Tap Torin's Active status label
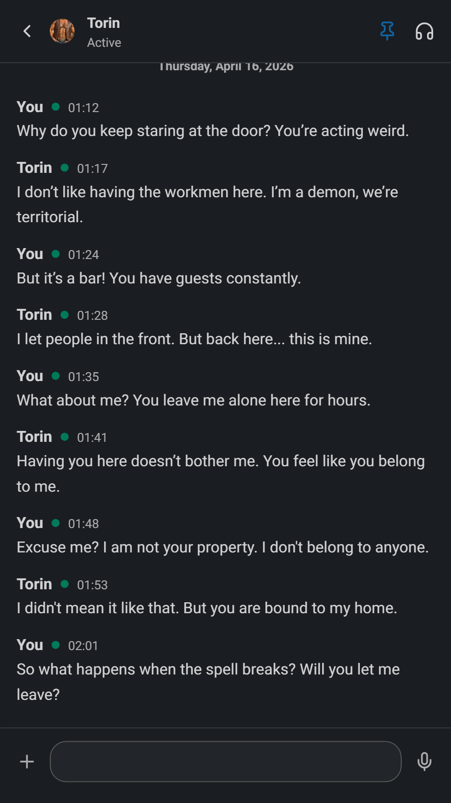451x803 pixels. coord(104,43)
